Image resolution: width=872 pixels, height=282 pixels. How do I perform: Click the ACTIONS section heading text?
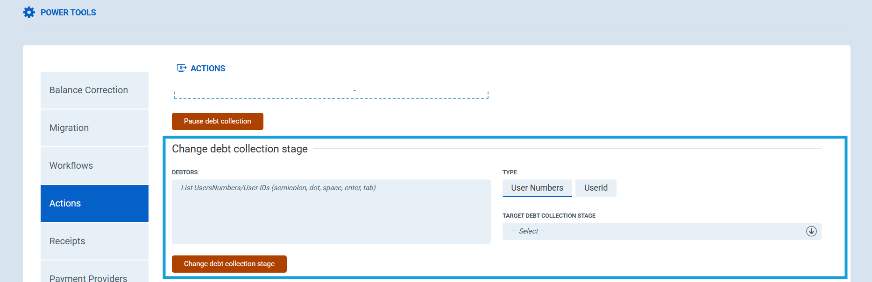click(208, 69)
